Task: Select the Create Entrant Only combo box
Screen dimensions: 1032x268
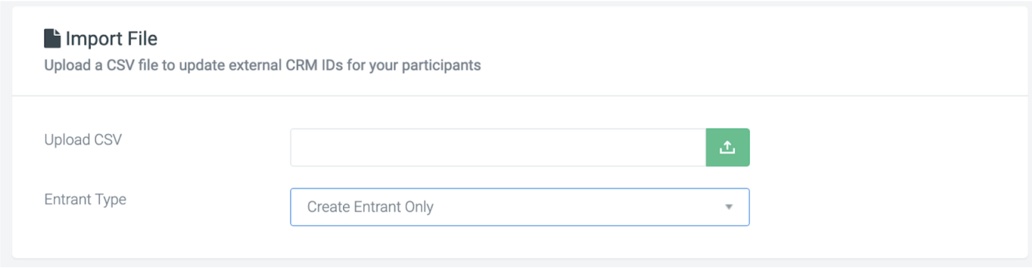Action: point(520,207)
